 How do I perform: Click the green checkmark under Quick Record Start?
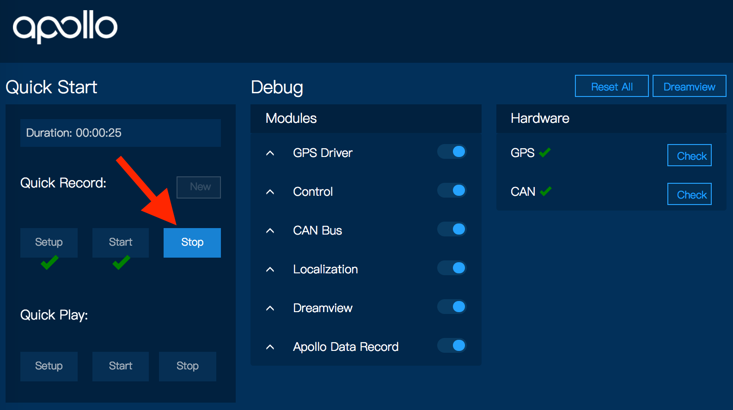point(121,263)
